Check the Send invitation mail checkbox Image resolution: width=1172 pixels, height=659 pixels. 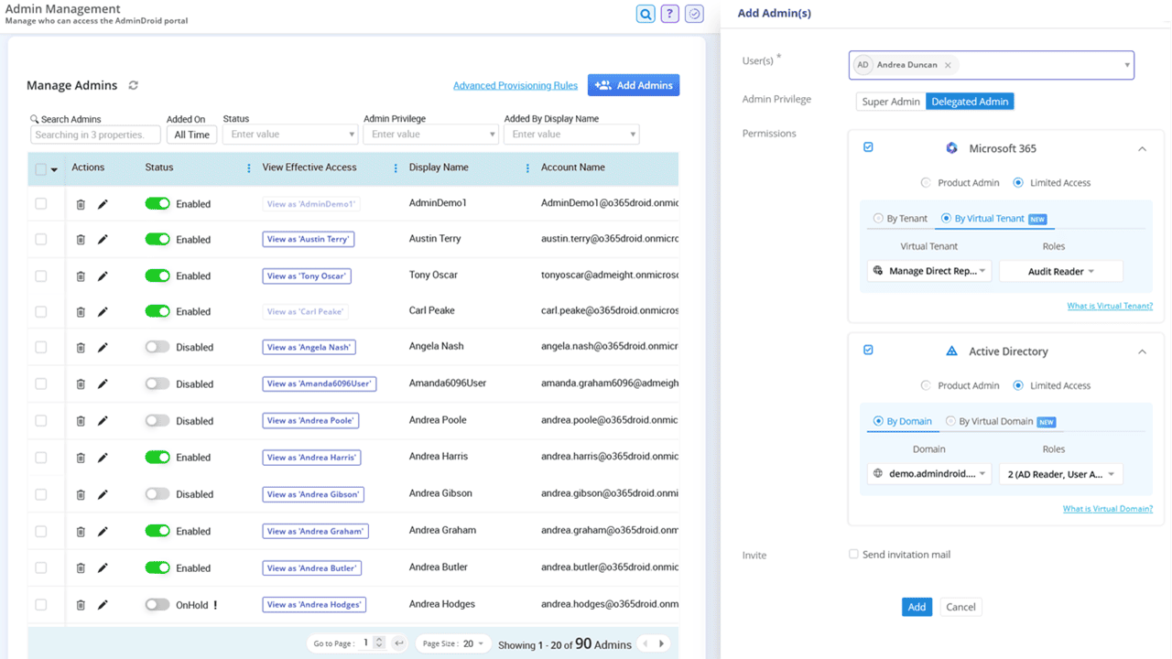(x=853, y=554)
